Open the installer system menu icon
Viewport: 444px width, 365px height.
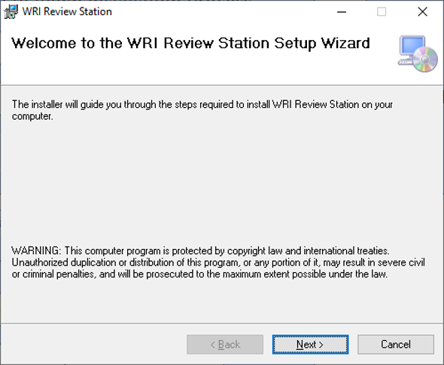[x=11, y=12]
